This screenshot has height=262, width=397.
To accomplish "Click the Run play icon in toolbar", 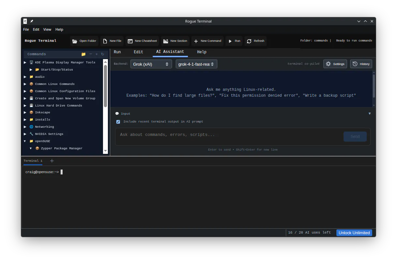I will 230,41.
